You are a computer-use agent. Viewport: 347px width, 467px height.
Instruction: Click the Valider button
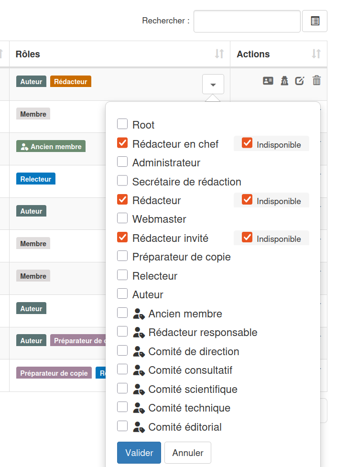pos(139,452)
